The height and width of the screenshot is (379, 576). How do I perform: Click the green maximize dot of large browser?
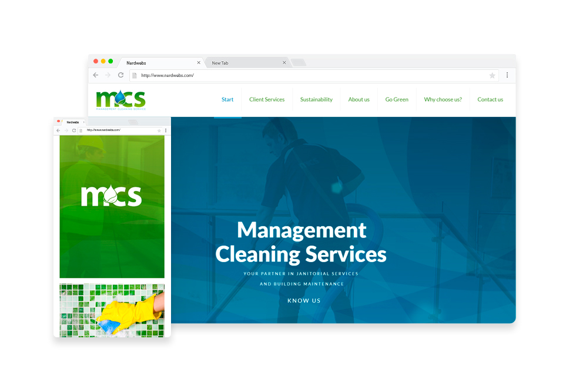(x=110, y=61)
